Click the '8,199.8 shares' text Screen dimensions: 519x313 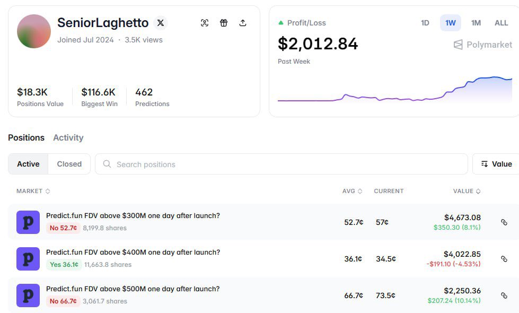(104, 228)
